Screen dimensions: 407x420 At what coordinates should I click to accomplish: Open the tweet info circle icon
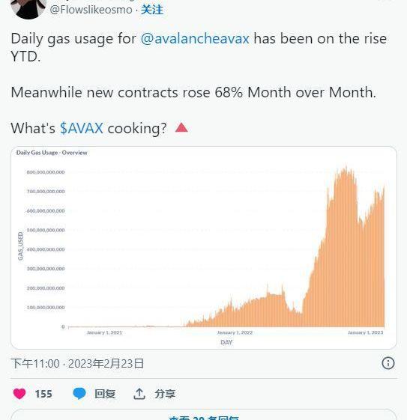(x=388, y=363)
